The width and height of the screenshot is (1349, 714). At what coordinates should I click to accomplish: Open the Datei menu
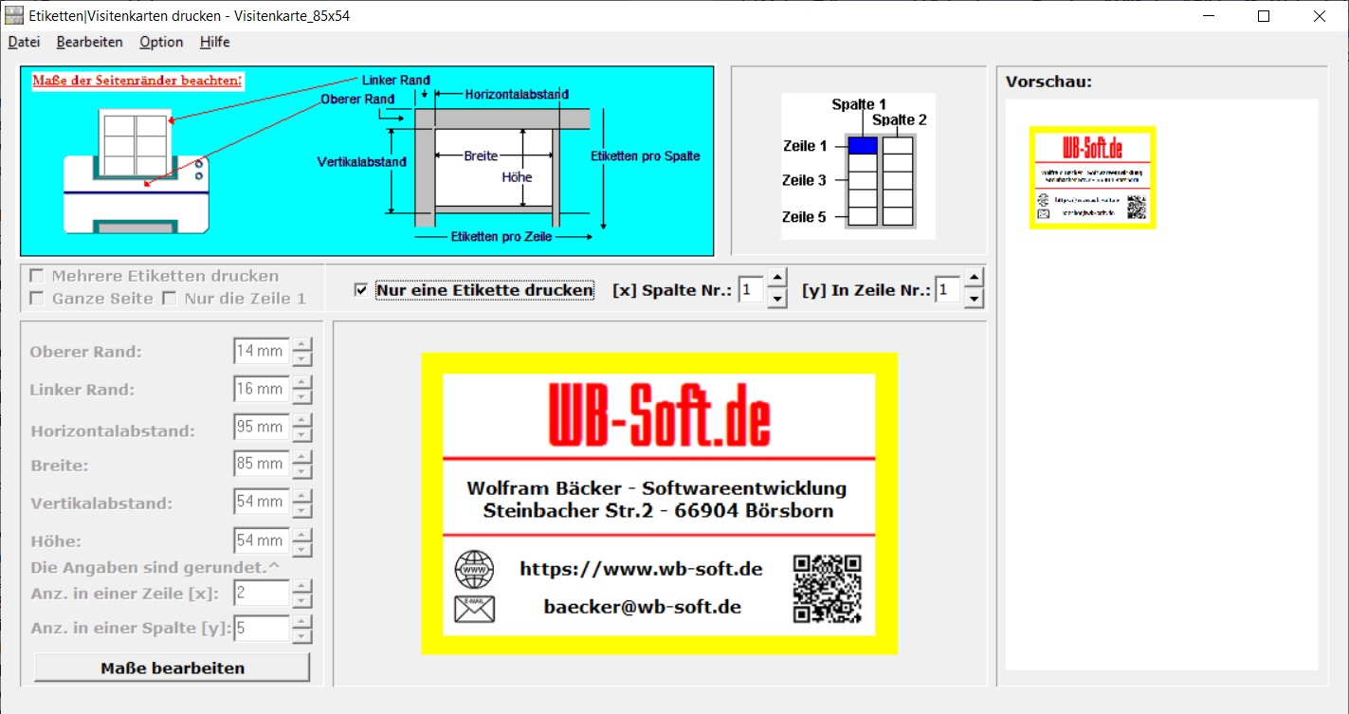pyautogui.click(x=24, y=42)
